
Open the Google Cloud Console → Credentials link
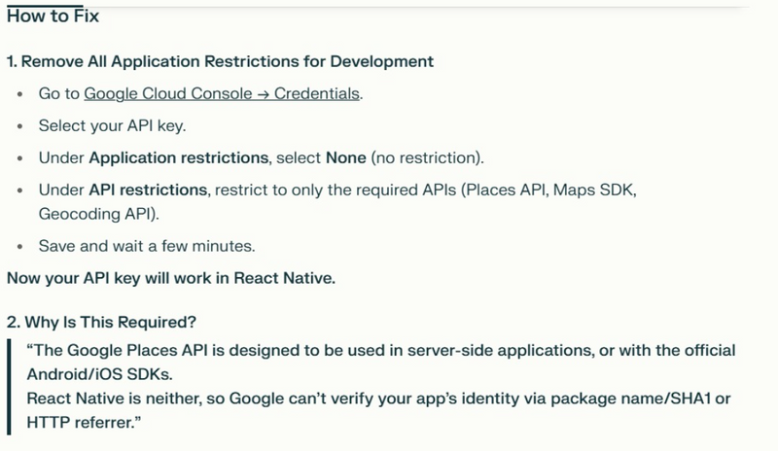coord(222,93)
